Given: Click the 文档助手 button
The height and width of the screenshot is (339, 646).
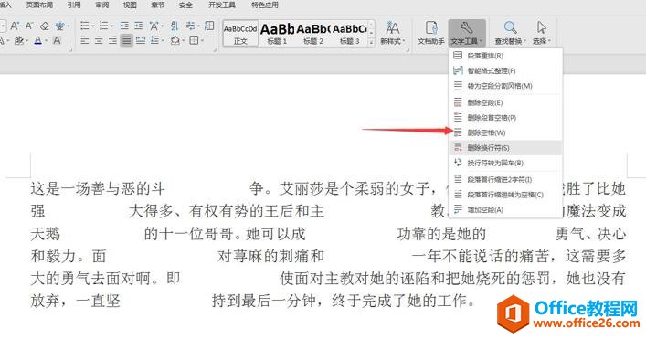Looking at the screenshot, I should pos(431,33).
